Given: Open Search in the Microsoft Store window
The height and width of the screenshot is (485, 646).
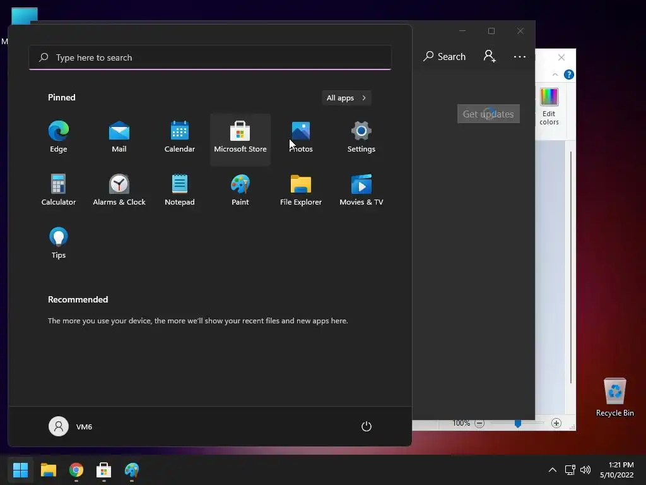Looking at the screenshot, I should coord(444,56).
